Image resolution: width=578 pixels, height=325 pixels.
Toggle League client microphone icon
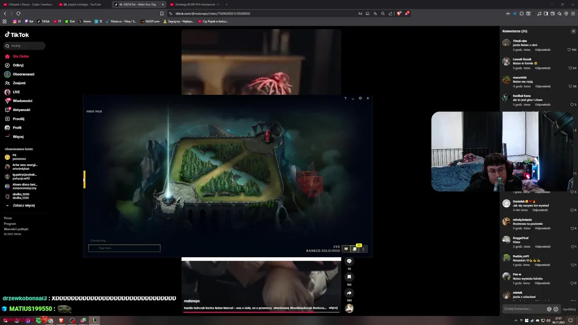point(363,249)
